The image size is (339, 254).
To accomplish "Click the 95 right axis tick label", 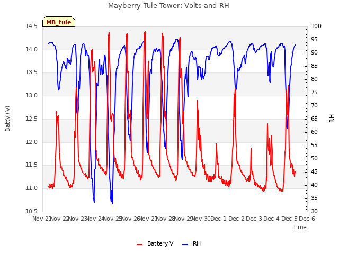I will click(x=314, y=39).
